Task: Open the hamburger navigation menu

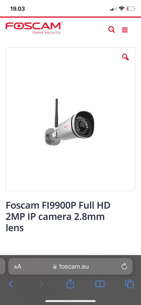Action: tap(125, 30)
